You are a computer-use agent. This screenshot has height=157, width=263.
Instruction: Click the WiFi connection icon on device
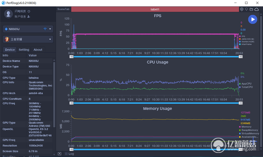tap(45, 29)
